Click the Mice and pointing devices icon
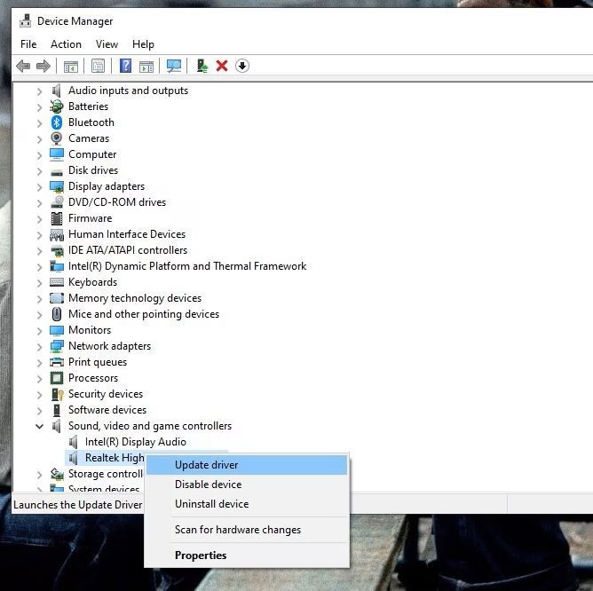The height and width of the screenshot is (591, 593). (x=57, y=314)
